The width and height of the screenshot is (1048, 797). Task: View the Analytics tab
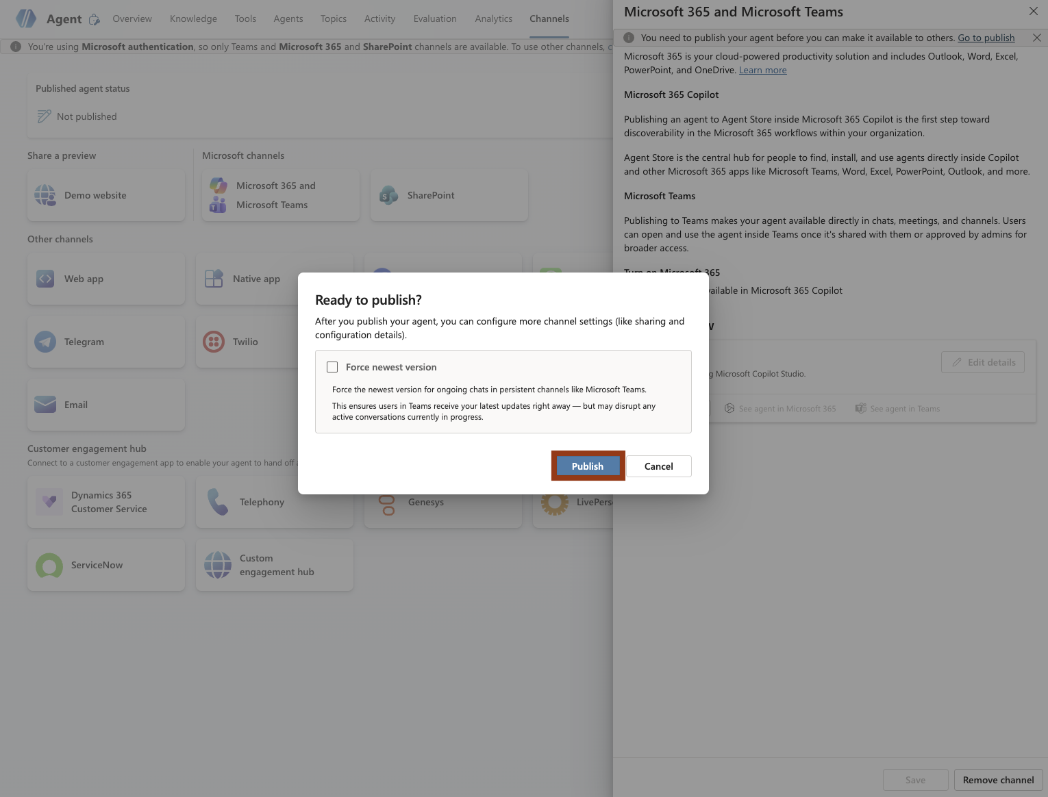point(494,18)
